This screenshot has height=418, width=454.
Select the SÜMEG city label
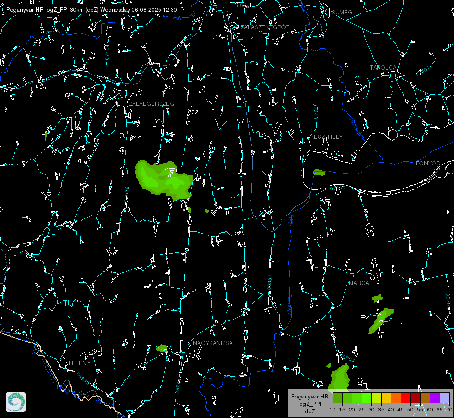point(342,13)
